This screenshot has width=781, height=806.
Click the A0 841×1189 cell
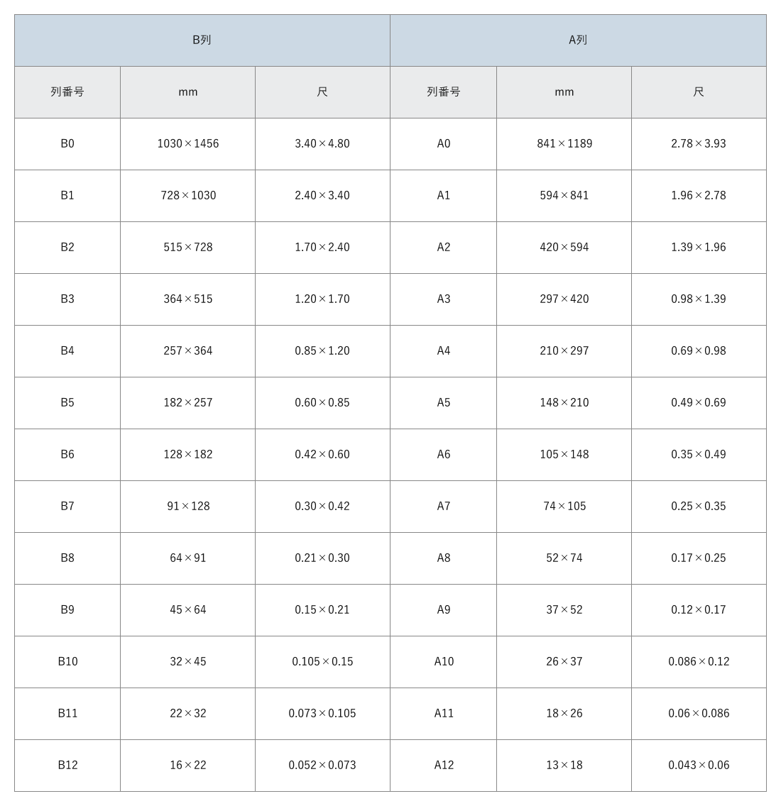tap(564, 144)
